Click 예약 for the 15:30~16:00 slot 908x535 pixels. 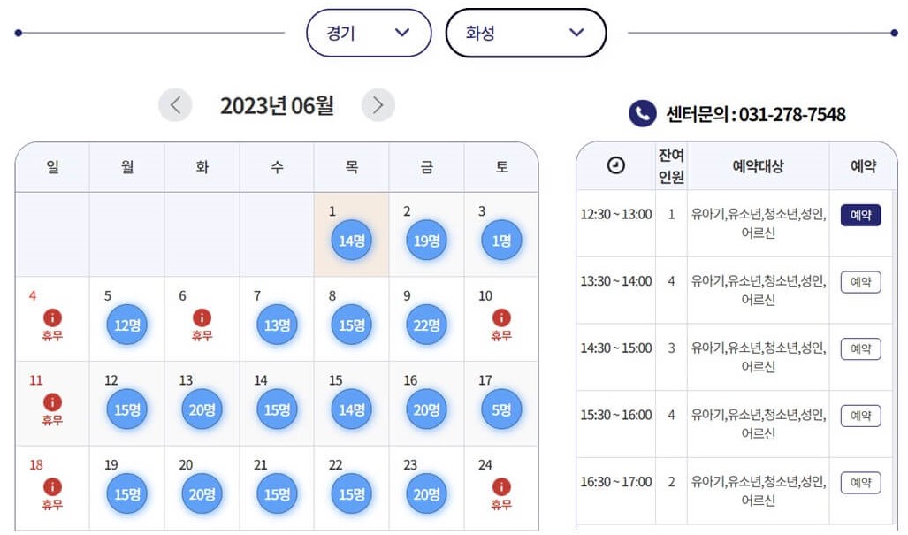(x=860, y=416)
